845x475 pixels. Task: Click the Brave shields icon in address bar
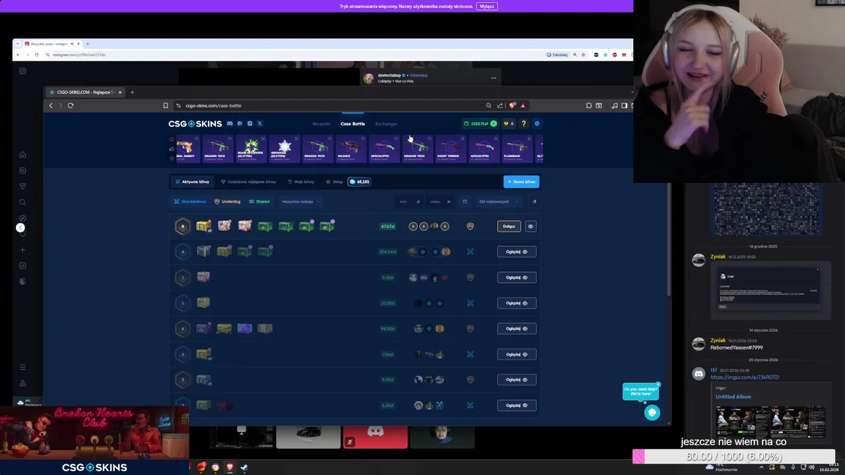tap(512, 106)
